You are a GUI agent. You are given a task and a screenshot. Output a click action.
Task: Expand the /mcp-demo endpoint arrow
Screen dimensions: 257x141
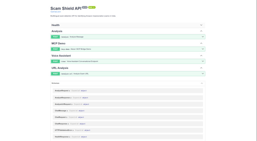coord(203,49)
